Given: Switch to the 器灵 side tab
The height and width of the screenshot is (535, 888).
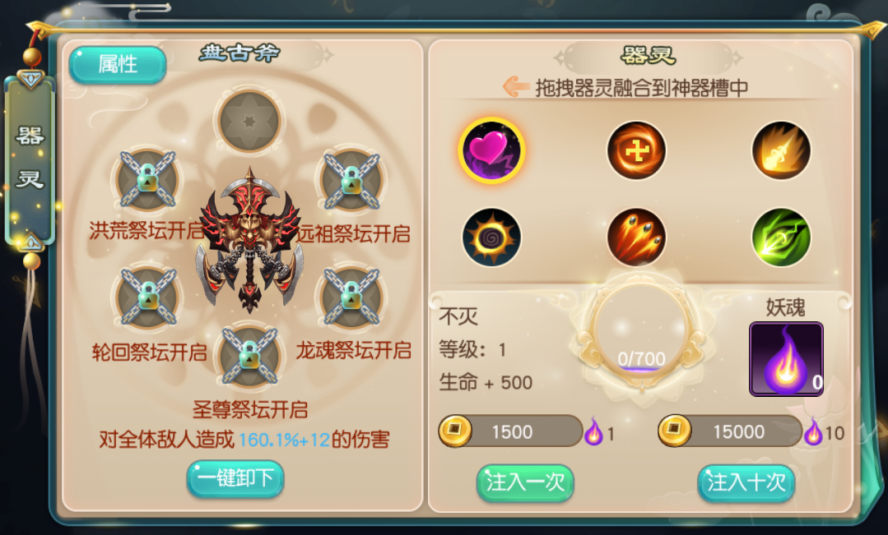Looking at the screenshot, I should [x=30, y=159].
